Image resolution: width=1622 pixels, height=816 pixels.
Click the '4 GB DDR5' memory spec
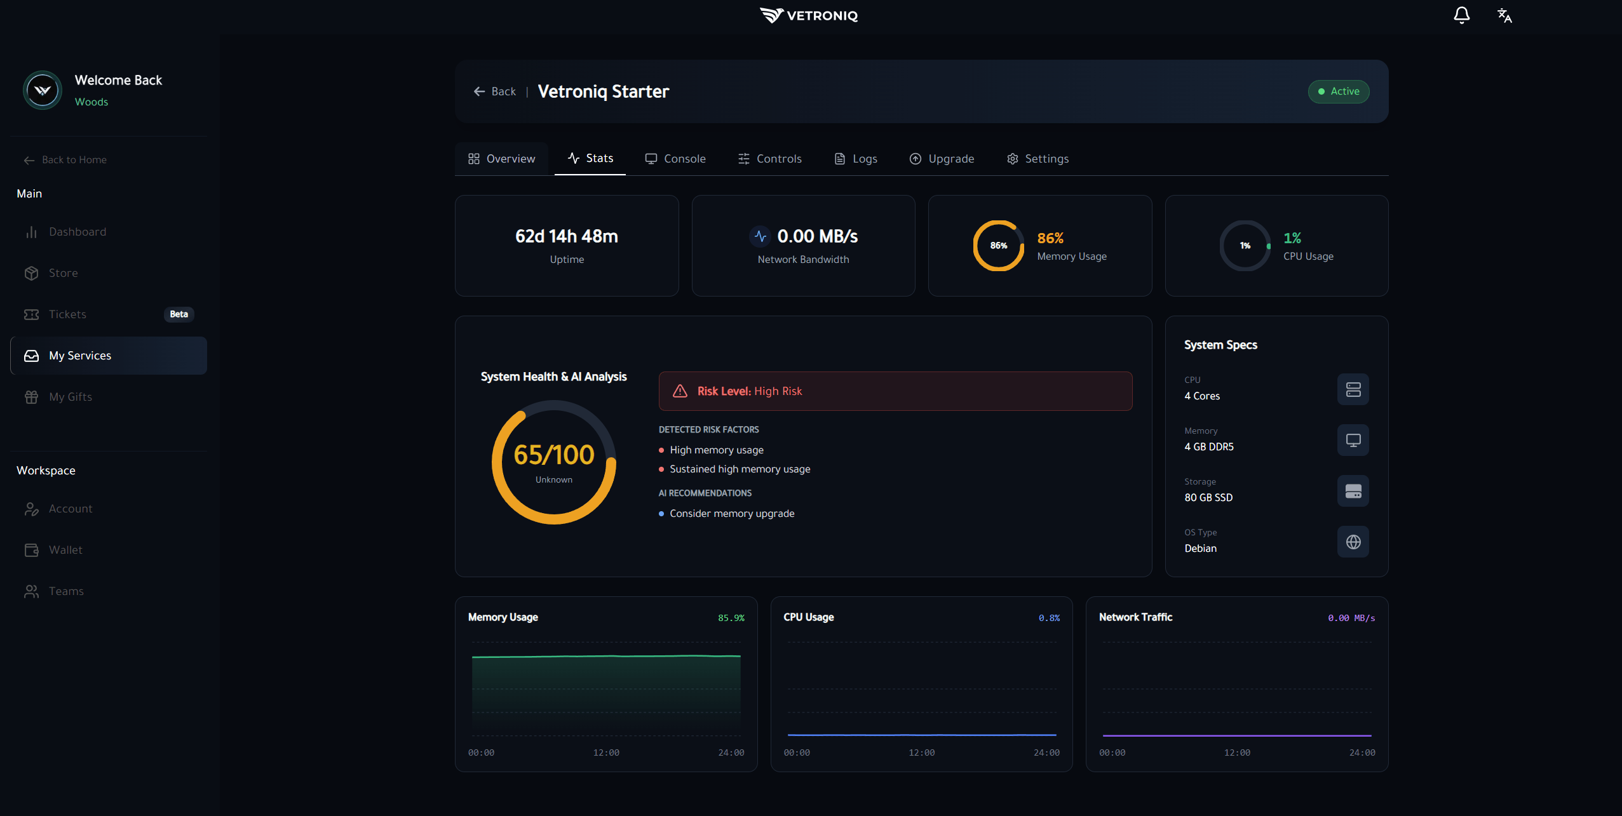pos(1209,447)
